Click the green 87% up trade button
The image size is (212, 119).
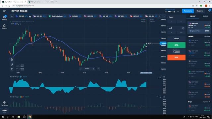[177, 45]
